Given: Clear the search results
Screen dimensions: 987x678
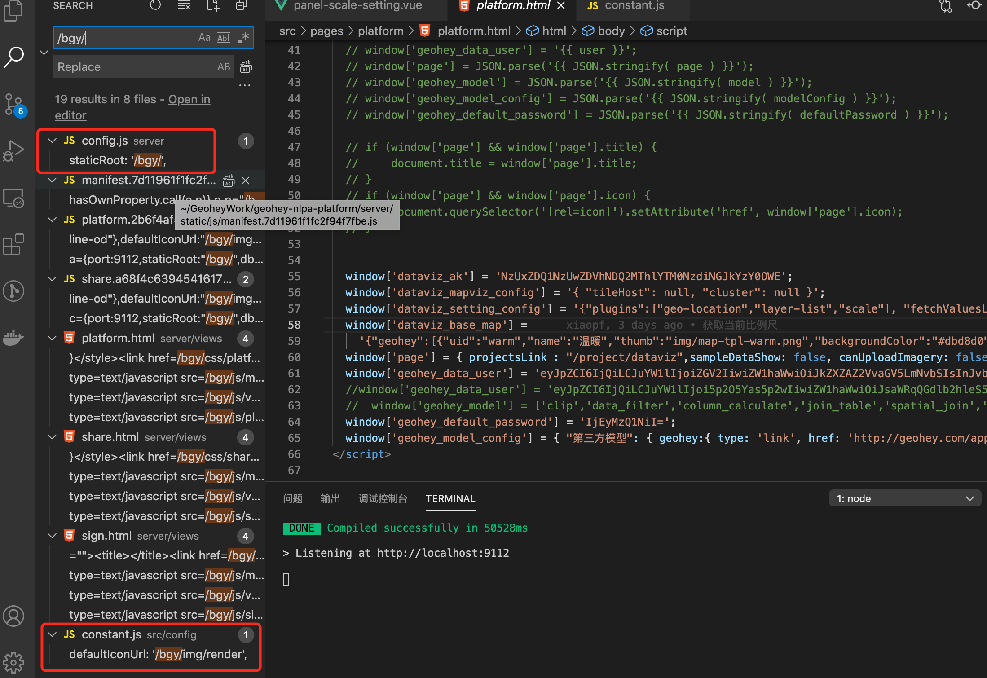Looking at the screenshot, I should [184, 5].
